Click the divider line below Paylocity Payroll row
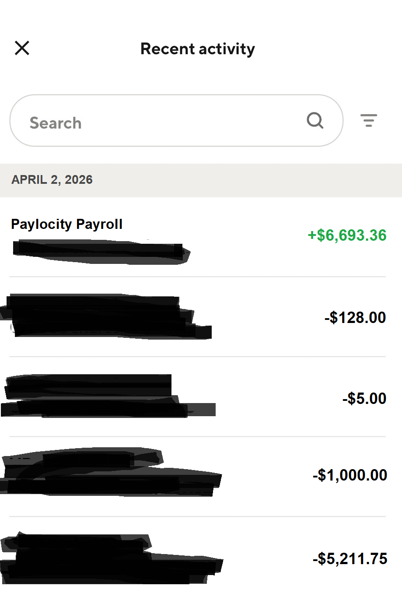This screenshot has width=402, height=593. (x=197, y=277)
